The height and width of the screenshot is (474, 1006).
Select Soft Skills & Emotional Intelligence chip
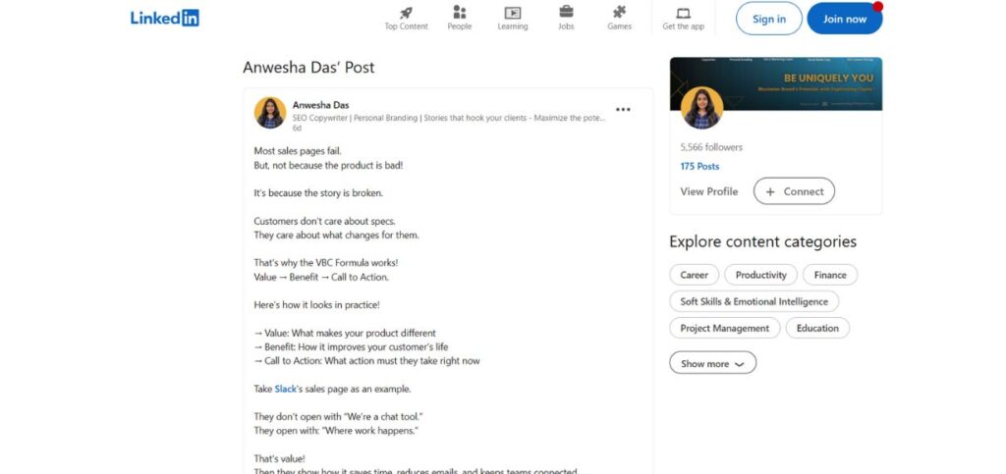click(x=754, y=301)
